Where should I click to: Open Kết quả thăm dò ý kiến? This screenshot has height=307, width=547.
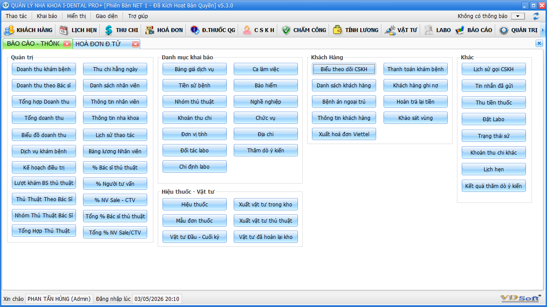click(x=494, y=186)
